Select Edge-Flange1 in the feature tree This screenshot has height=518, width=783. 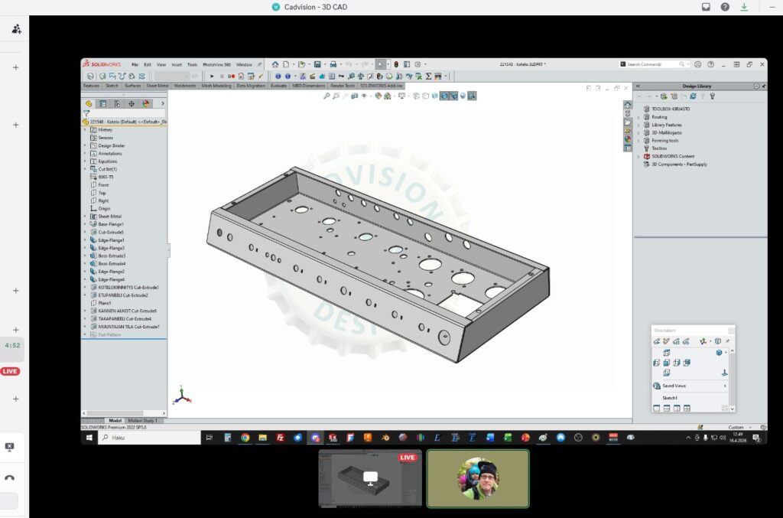pyautogui.click(x=111, y=240)
